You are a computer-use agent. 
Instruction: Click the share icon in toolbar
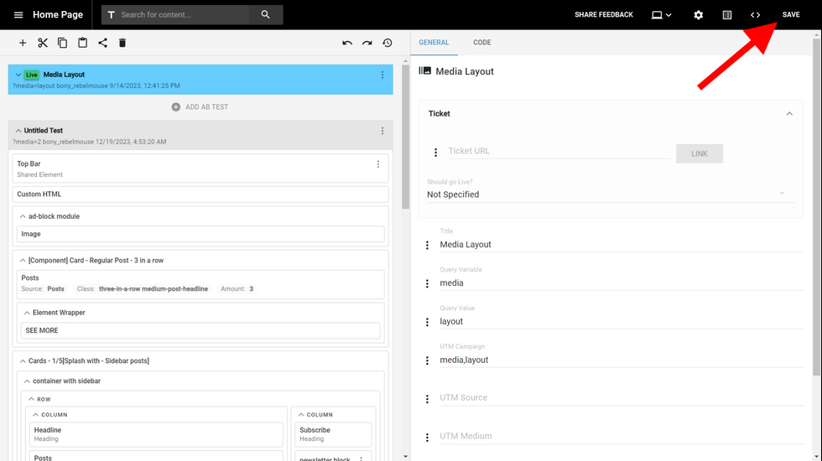tap(102, 43)
